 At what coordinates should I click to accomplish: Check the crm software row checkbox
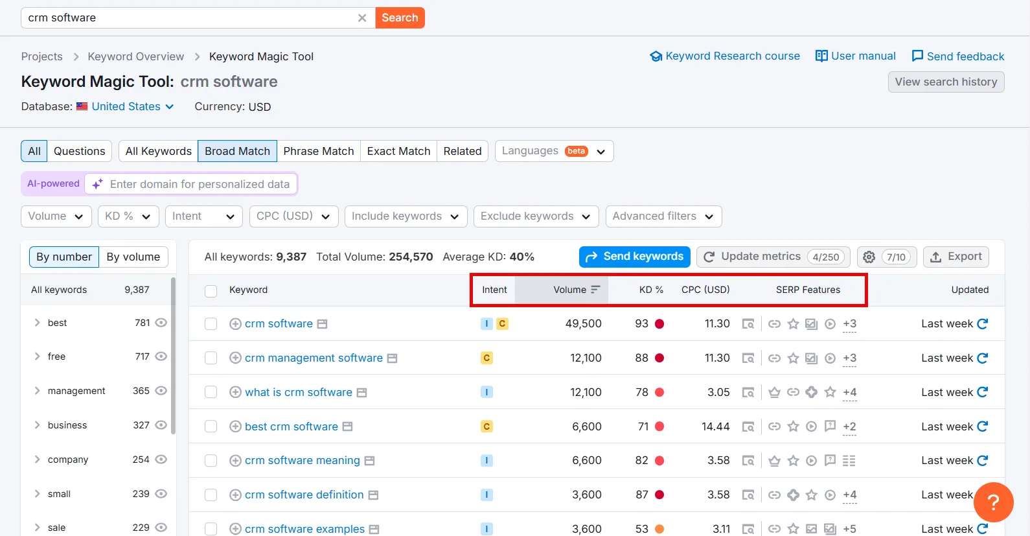pyautogui.click(x=211, y=324)
